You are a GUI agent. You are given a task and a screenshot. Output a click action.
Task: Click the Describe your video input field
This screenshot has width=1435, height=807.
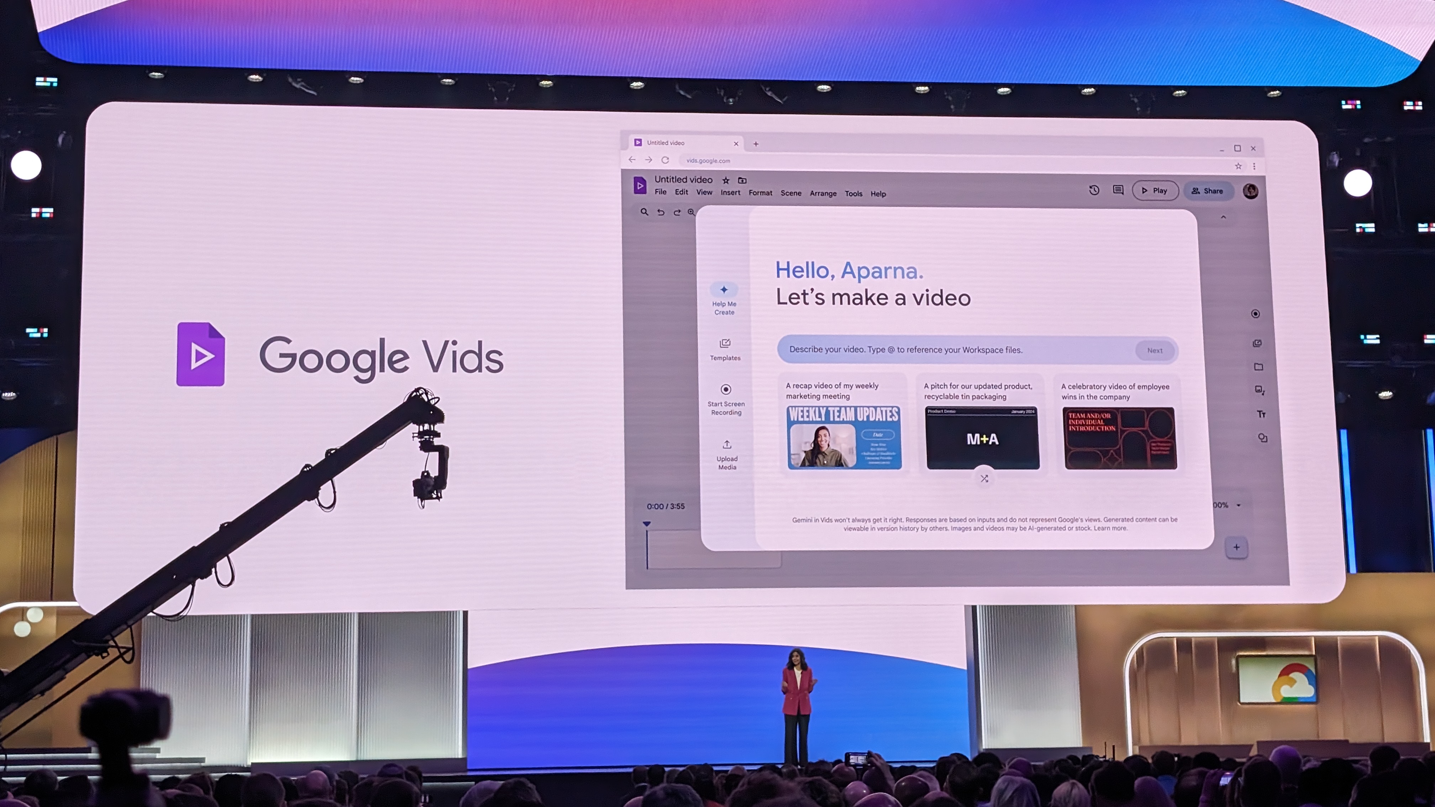978,350
